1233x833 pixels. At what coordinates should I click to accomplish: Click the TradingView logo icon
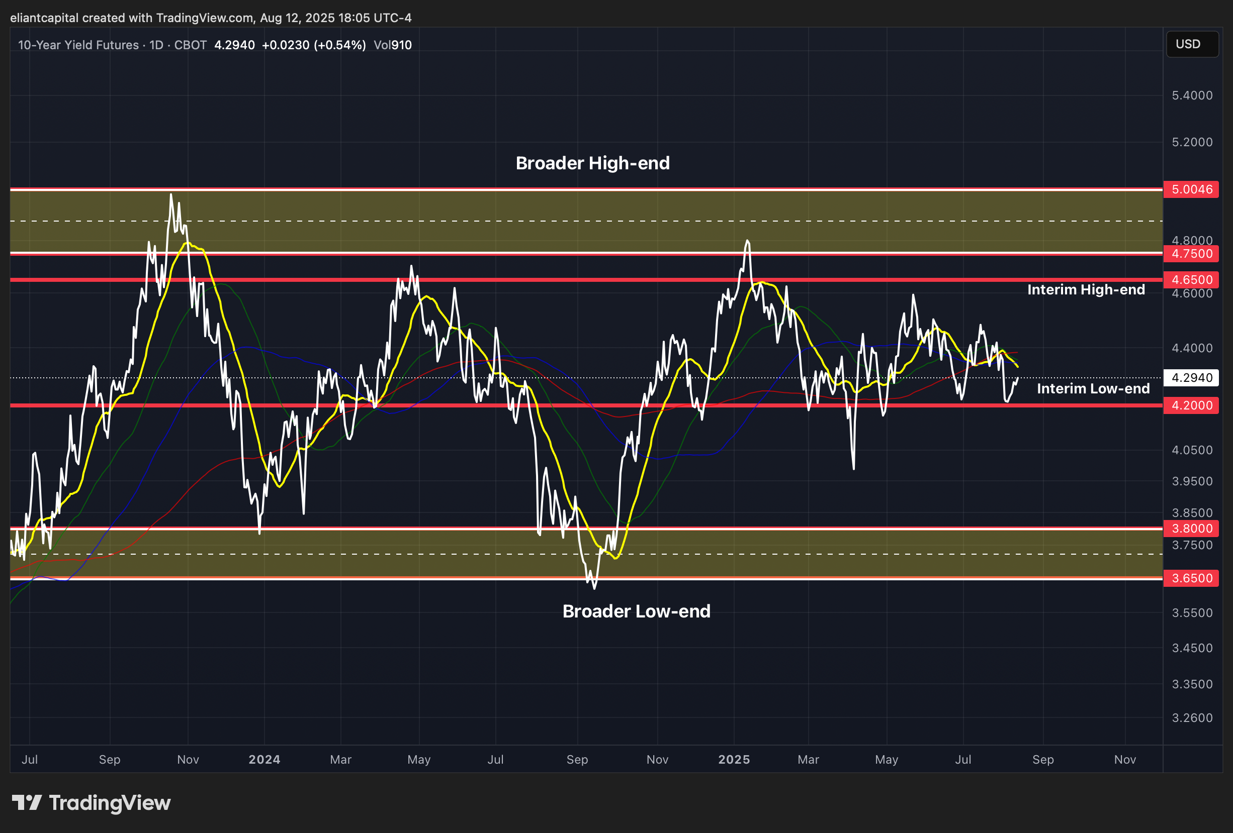point(27,803)
